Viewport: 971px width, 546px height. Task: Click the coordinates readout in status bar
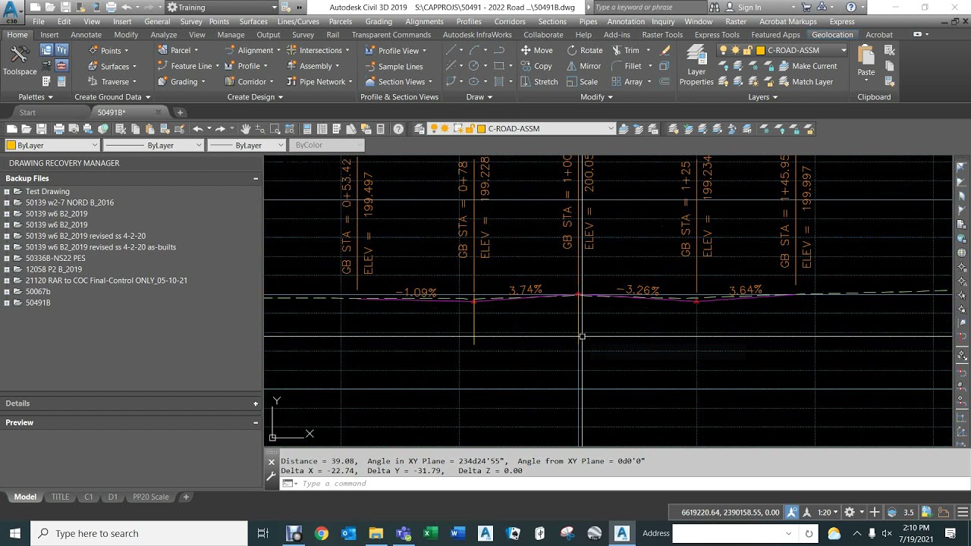tap(730, 513)
